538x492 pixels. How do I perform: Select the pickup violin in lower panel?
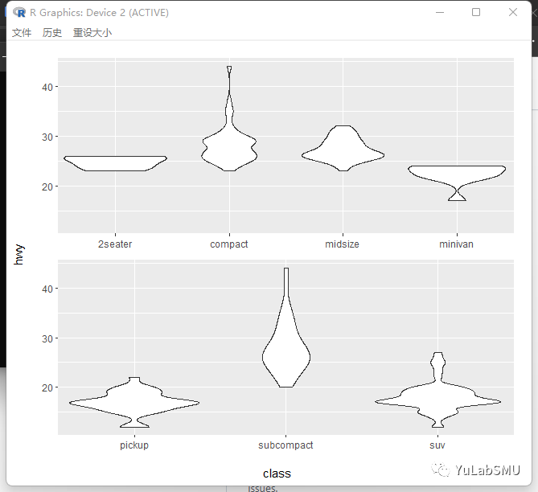(134, 400)
